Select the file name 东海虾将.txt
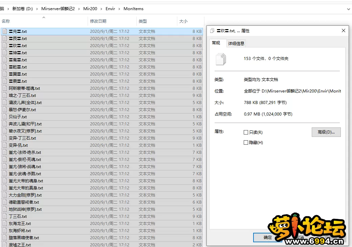The width and height of the screenshot is (352, 247). coord(20,231)
